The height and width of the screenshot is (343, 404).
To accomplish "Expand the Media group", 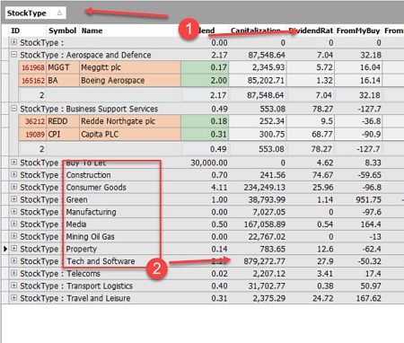I will (13, 224).
